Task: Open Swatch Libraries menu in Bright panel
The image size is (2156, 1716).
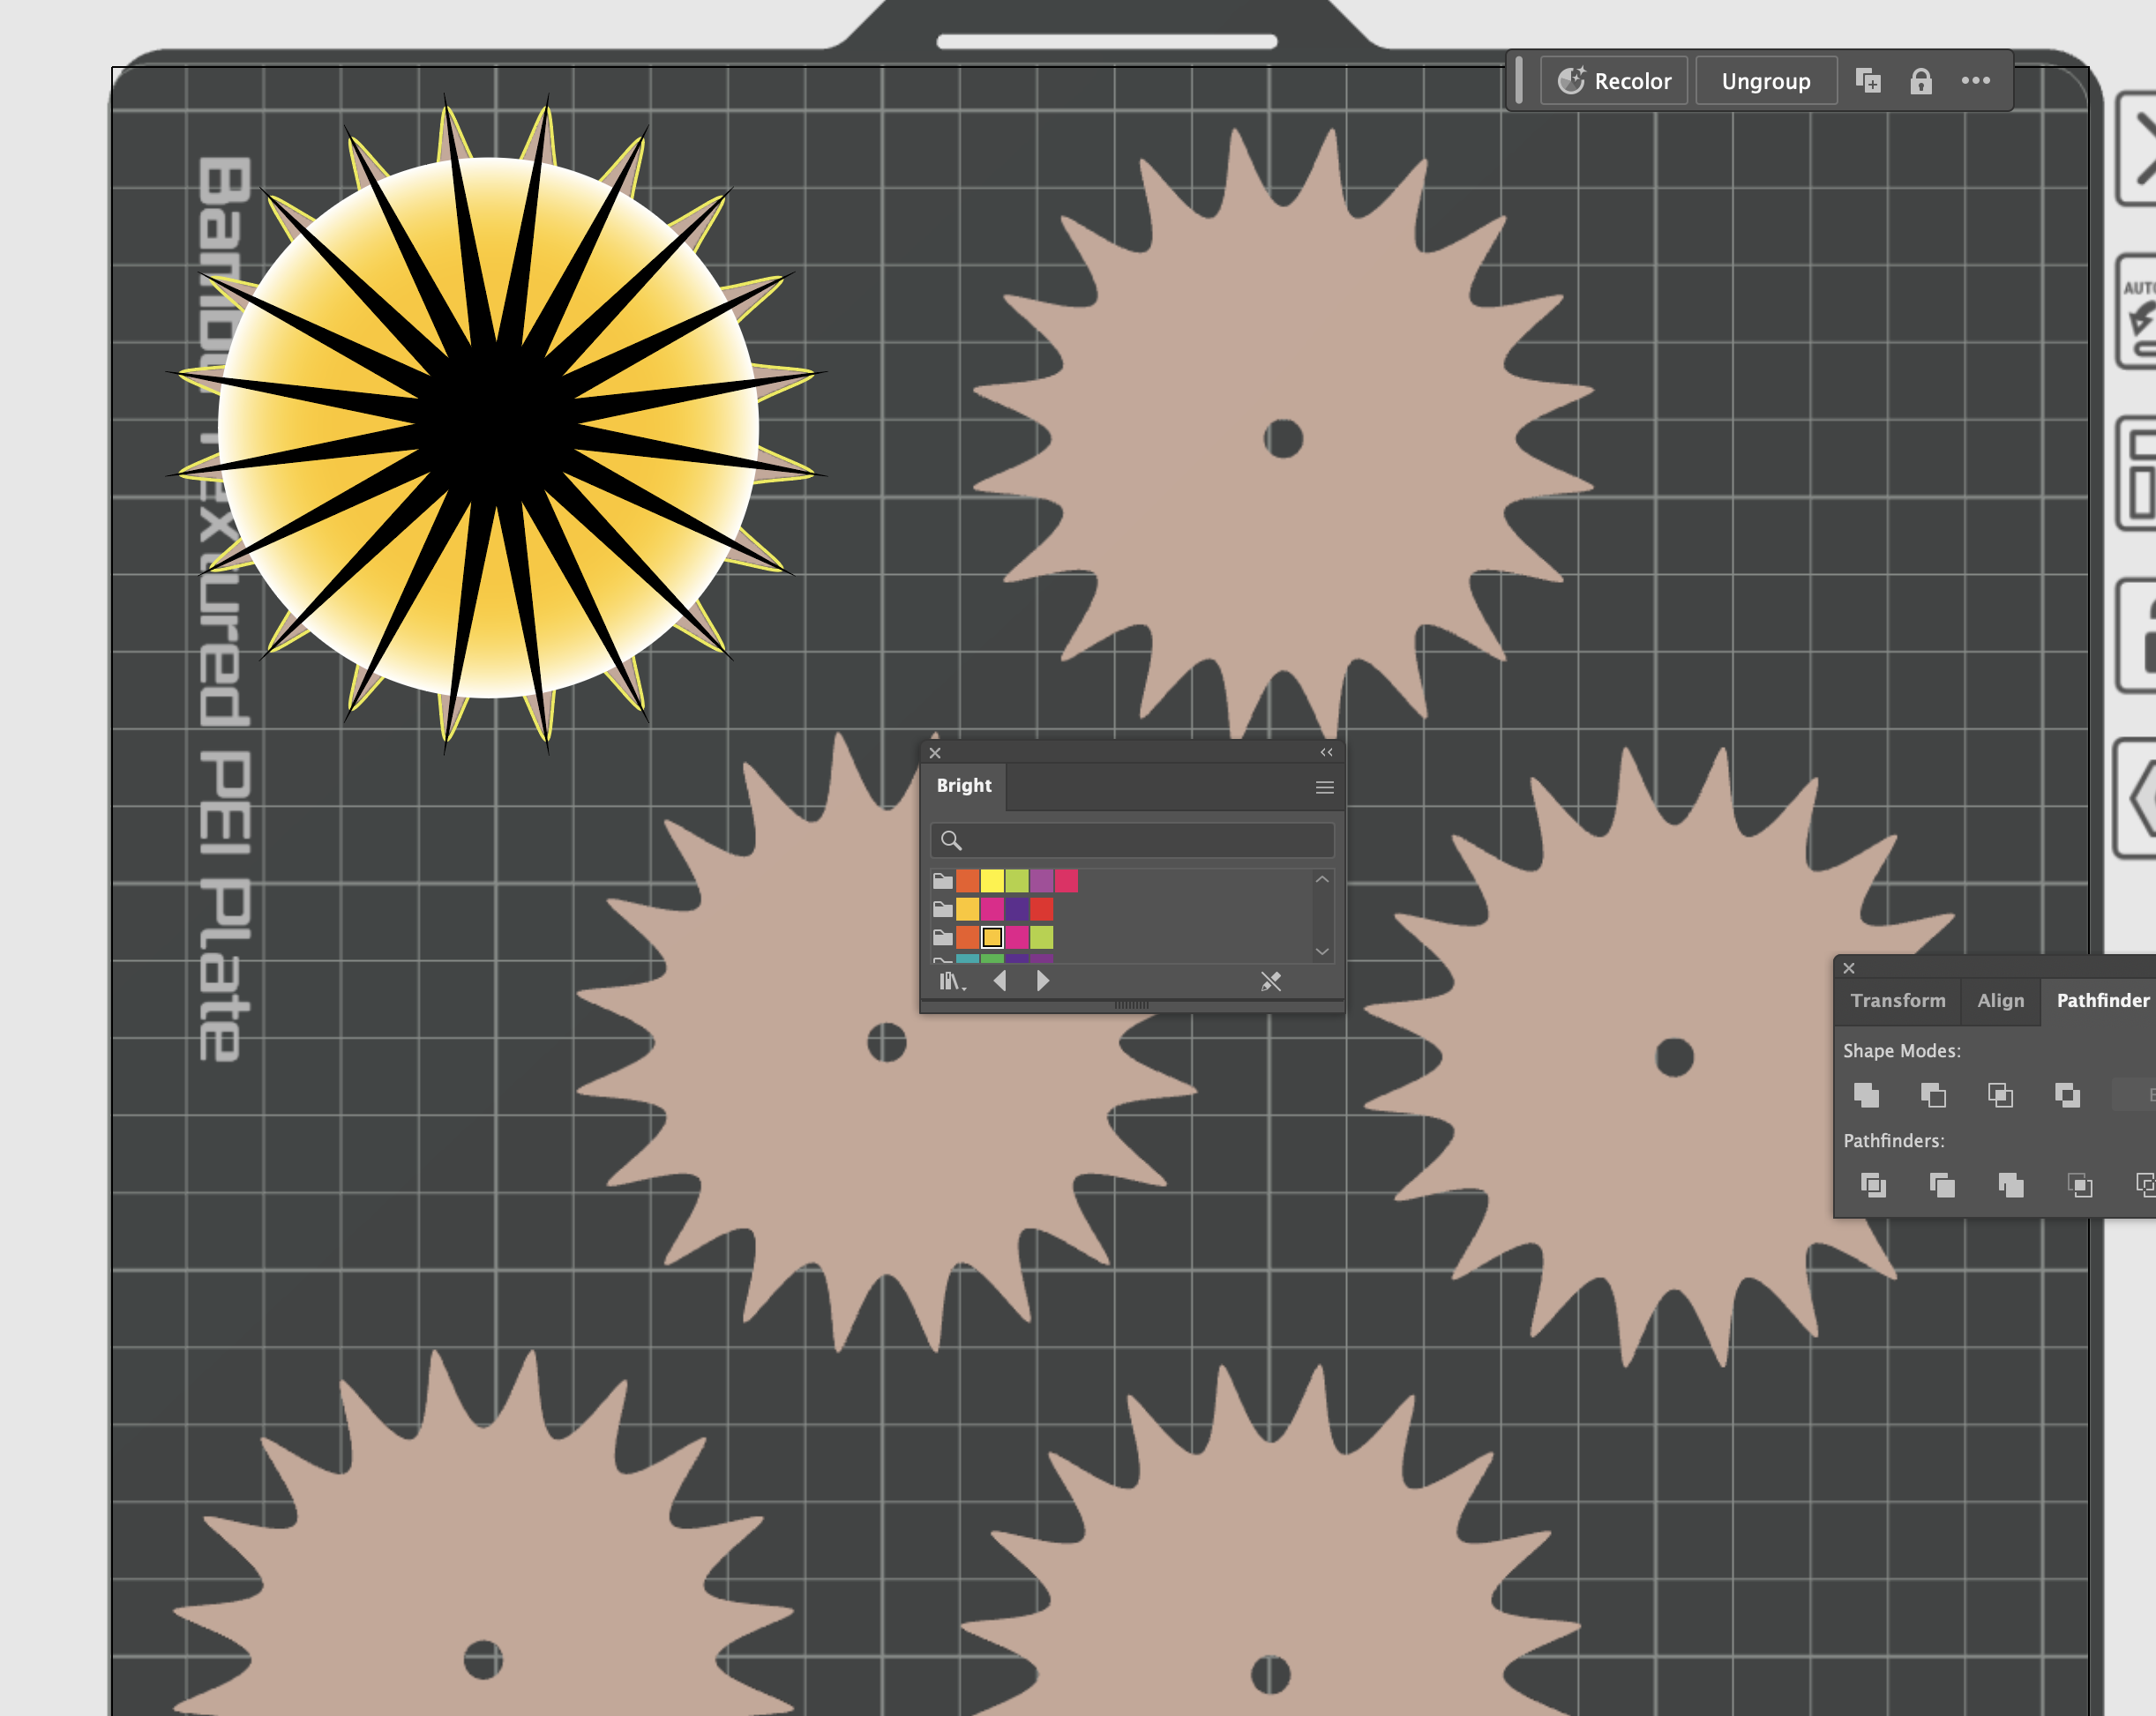Action: (x=951, y=981)
